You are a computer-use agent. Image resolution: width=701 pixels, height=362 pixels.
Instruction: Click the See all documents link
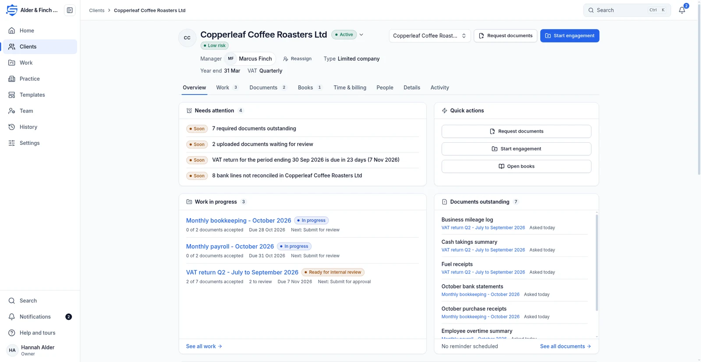[566, 346]
